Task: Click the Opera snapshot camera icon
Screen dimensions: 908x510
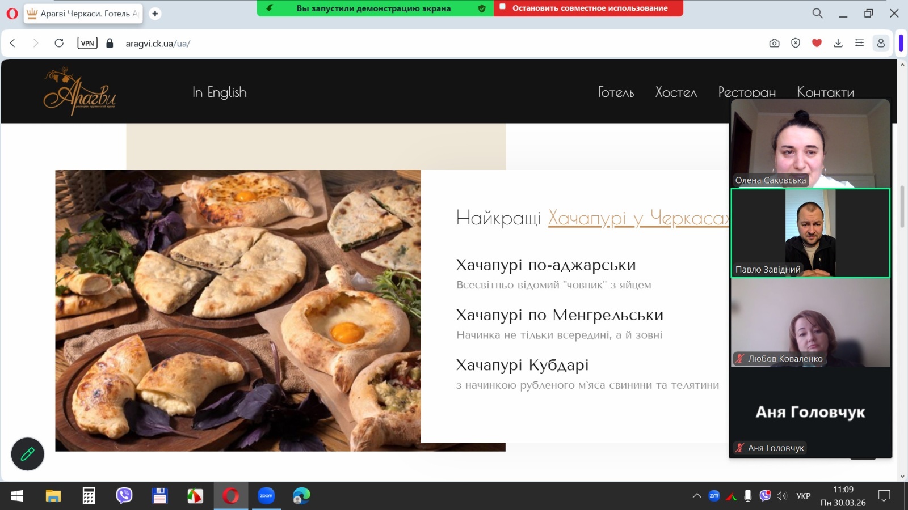Action: pyautogui.click(x=774, y=43)
